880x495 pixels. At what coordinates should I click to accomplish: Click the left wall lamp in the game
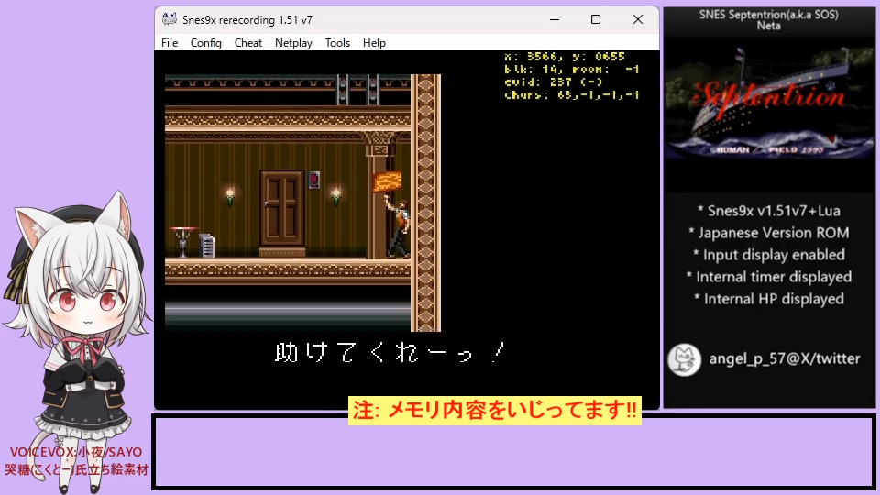pos(229,194)
